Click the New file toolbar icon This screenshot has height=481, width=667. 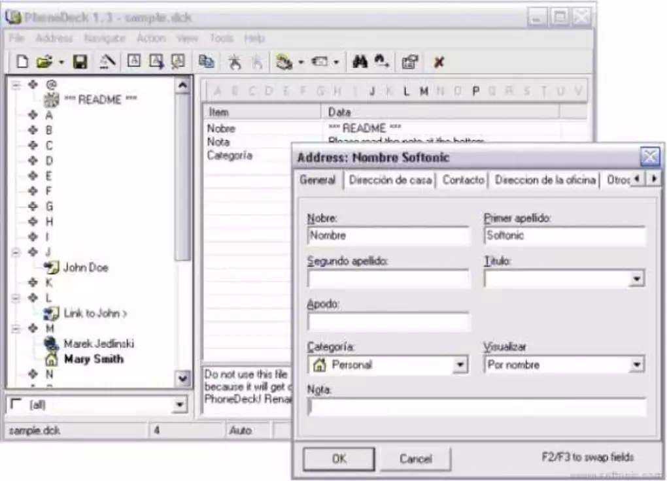tap(22, 62)
